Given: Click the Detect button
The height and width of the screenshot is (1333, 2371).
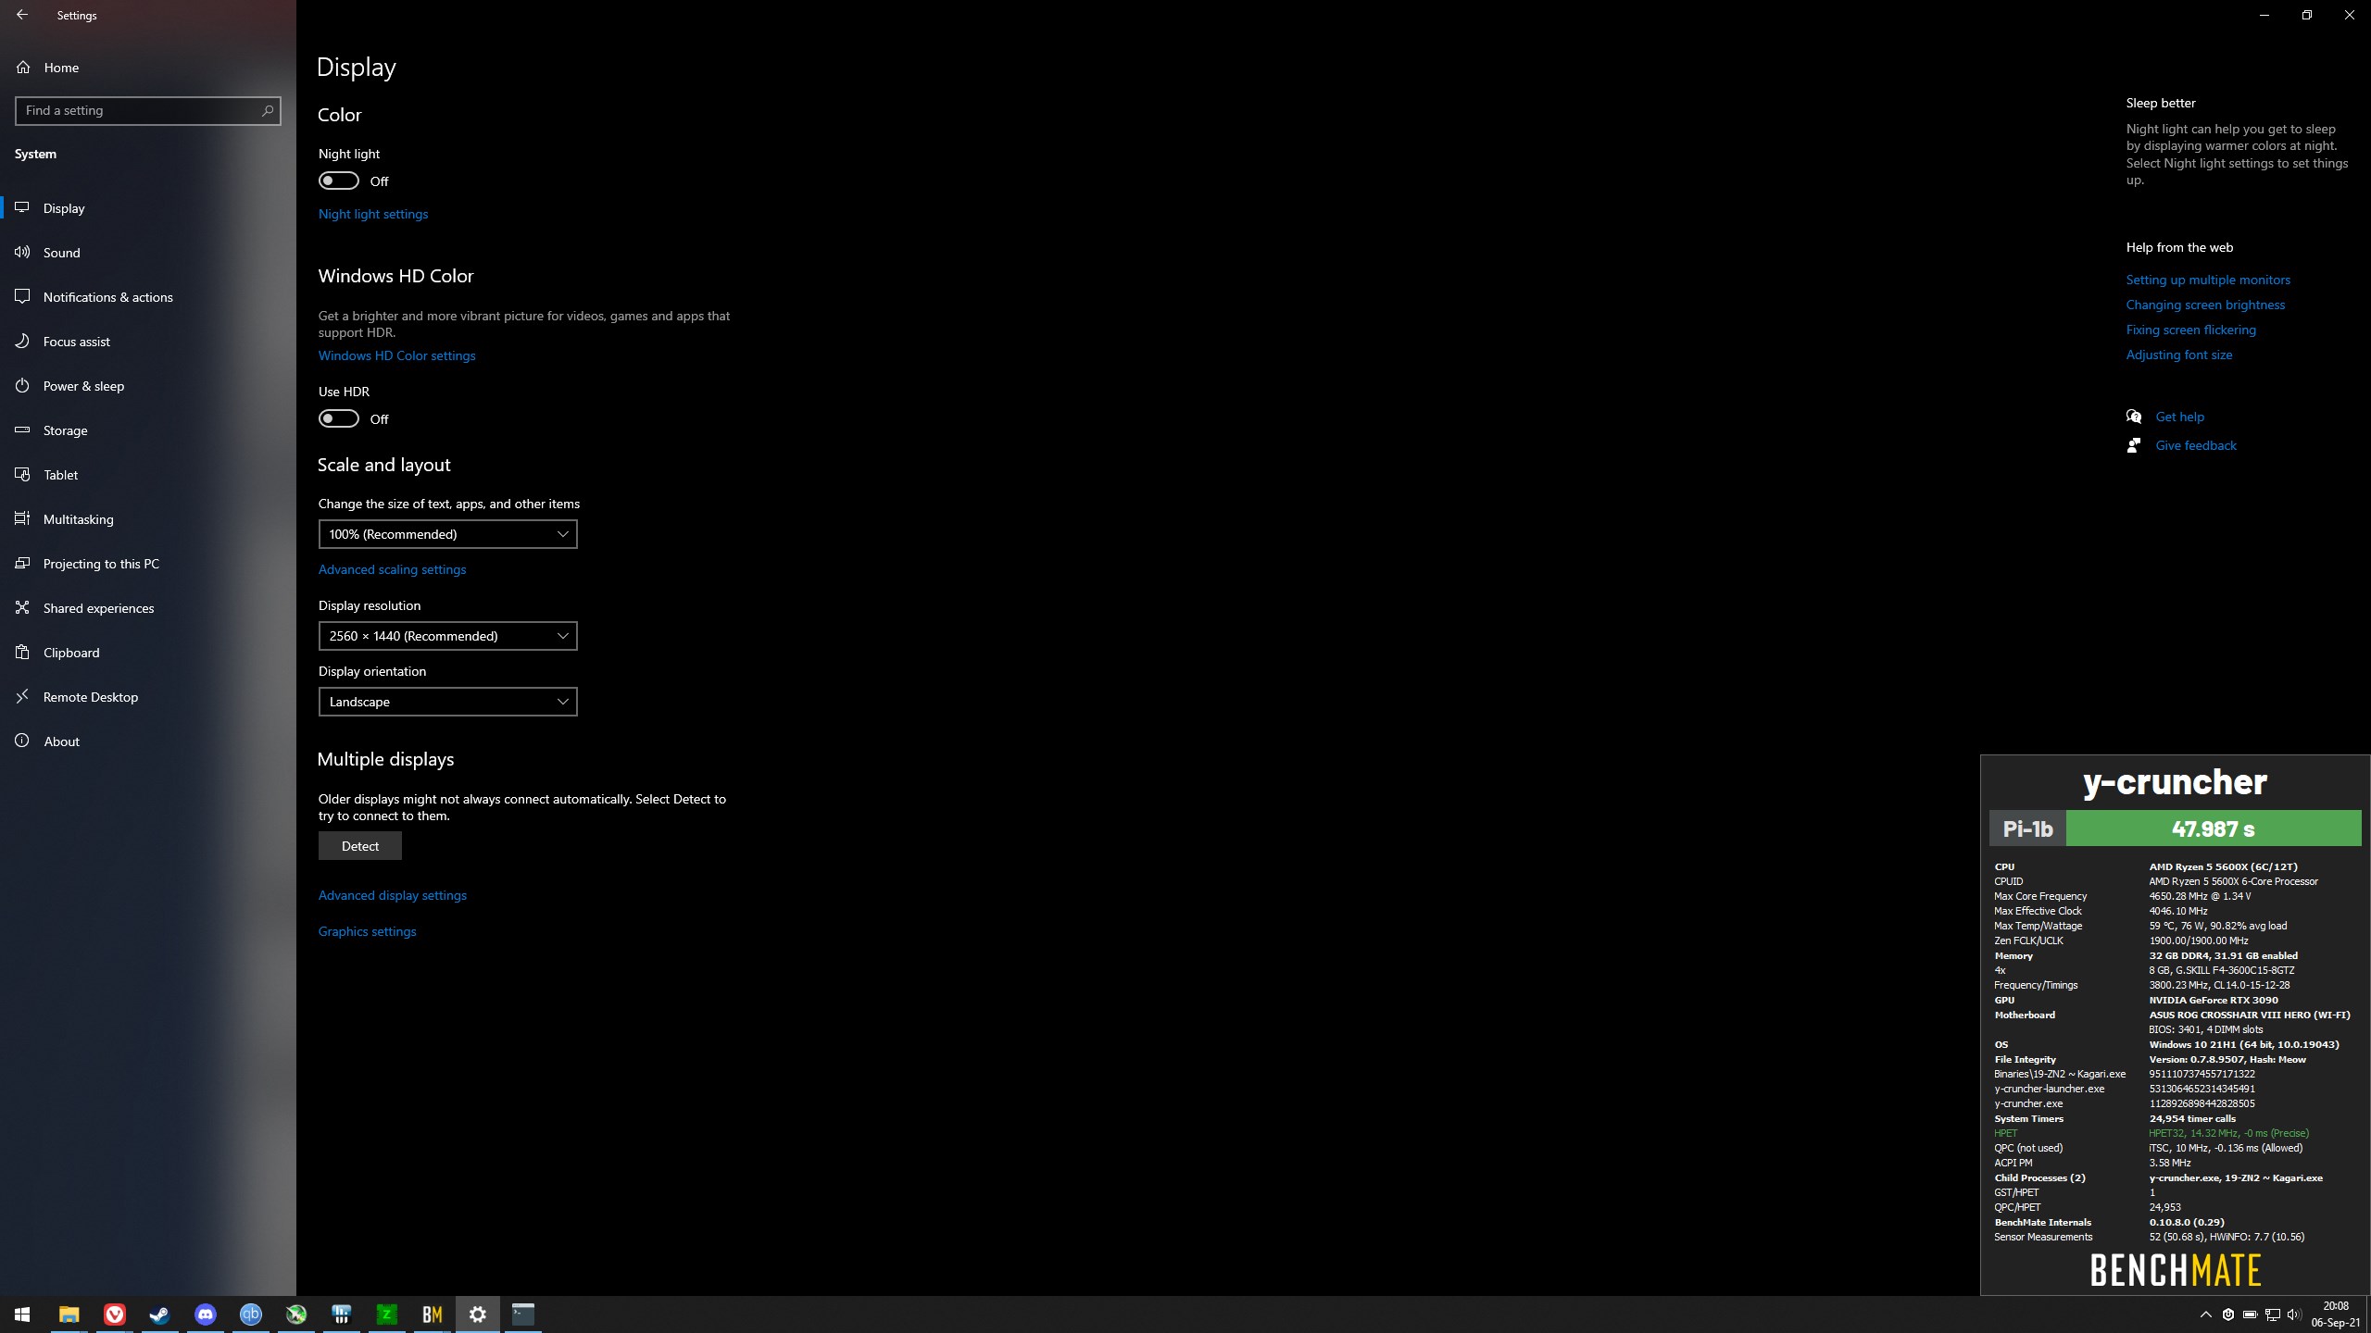Looking at the screenshot, I should (x=360, y=846).
